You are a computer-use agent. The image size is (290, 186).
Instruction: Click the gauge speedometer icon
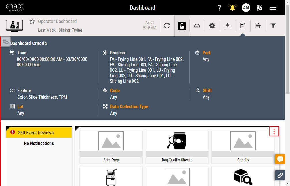tap(197, 26)
